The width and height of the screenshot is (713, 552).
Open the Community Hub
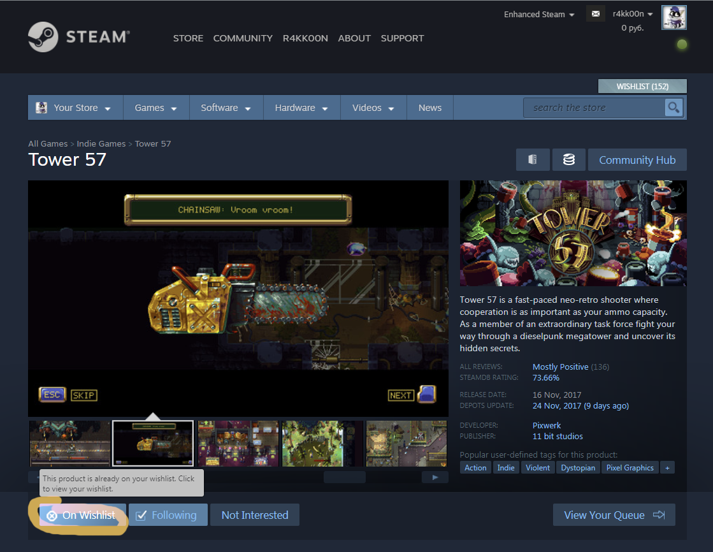click(x=637, y=160)
